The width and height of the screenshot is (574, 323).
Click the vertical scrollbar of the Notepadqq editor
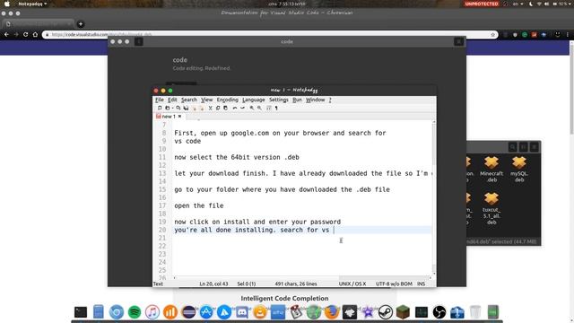tap(434, 197)
